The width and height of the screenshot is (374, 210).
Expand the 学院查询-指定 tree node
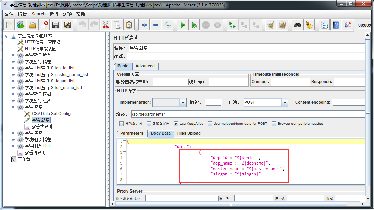tap(13, 62)
